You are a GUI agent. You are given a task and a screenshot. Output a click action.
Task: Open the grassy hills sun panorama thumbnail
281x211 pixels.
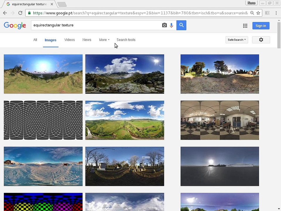pos(43,74)
